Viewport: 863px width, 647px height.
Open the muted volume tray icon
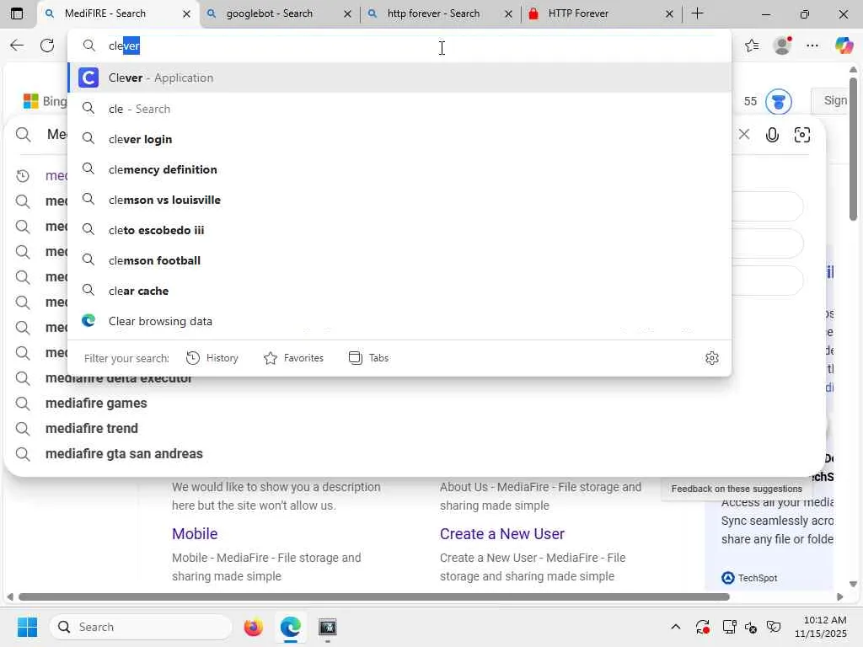751,627
